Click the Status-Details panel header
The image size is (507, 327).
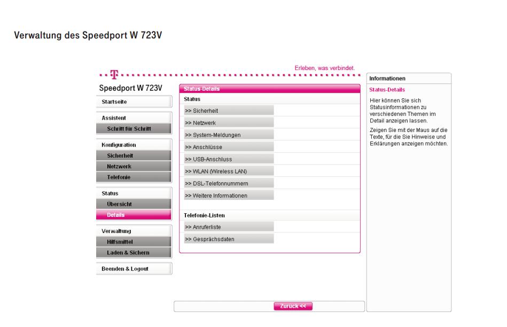pyautogui.click(x=270, y=89)
